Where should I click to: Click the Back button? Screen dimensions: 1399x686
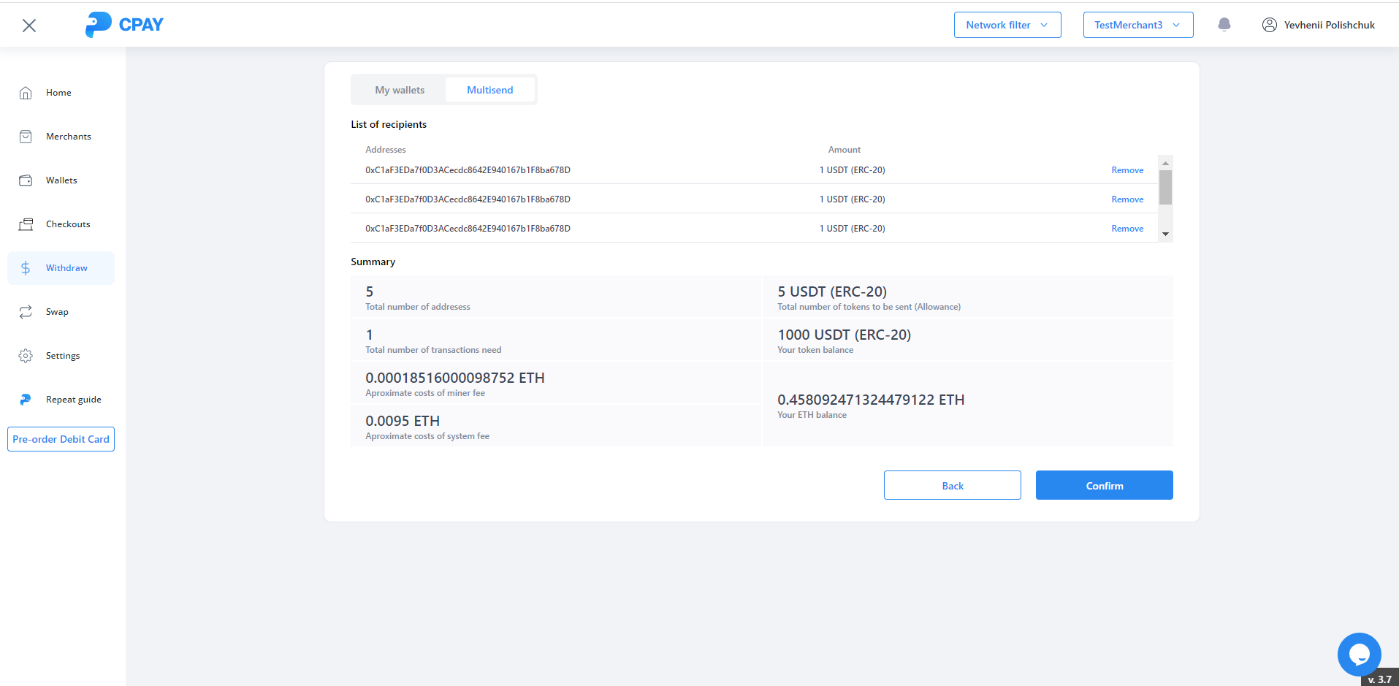coord(952,486)
